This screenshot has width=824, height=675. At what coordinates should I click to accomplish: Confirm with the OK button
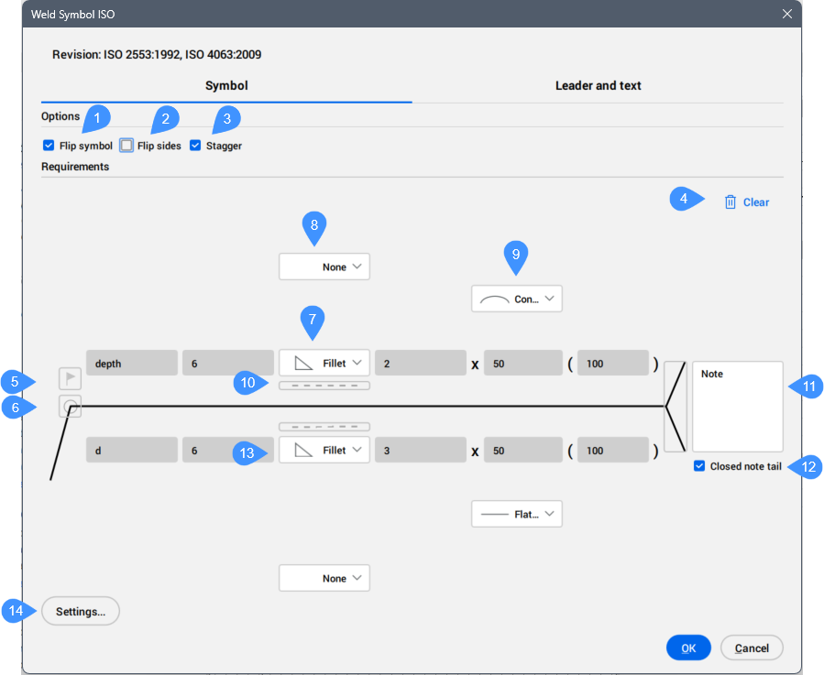click(x=688, y=648)
